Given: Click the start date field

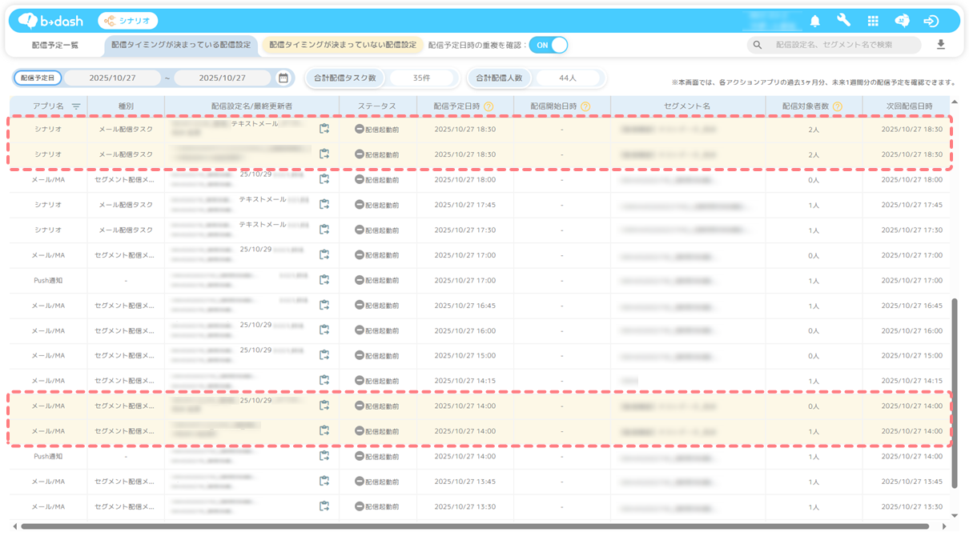Looking at the screenshot, I should coord(112,78).
